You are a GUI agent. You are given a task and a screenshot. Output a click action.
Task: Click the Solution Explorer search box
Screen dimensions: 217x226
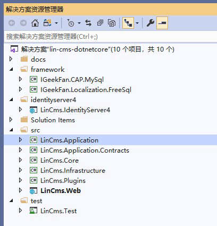click(110, 37)
